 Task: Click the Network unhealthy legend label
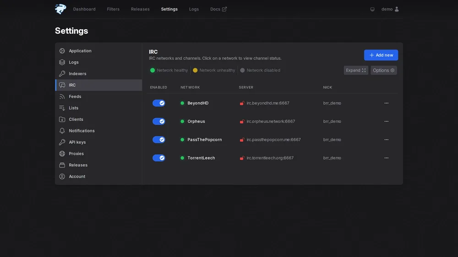217,70
